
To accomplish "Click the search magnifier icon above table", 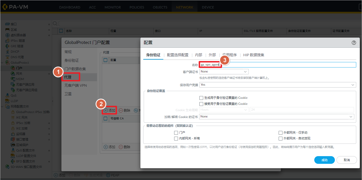I will (x=55, y=24).
